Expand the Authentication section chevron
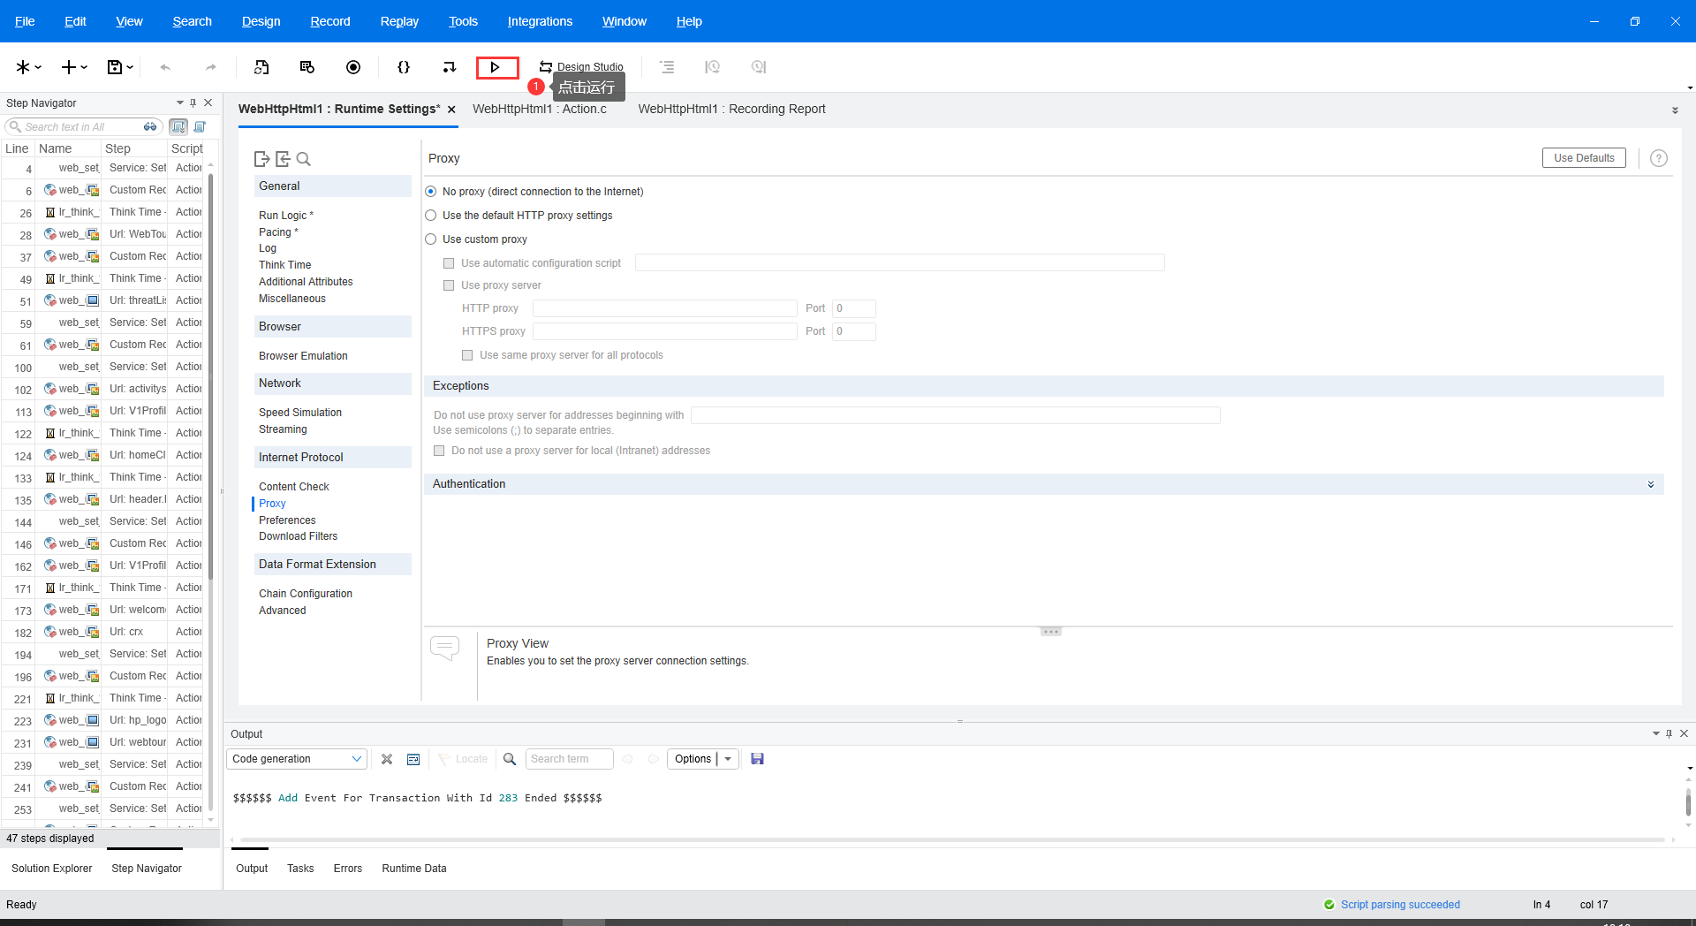The height and width of the screenshot is (926, 1696). (1651, 484)
